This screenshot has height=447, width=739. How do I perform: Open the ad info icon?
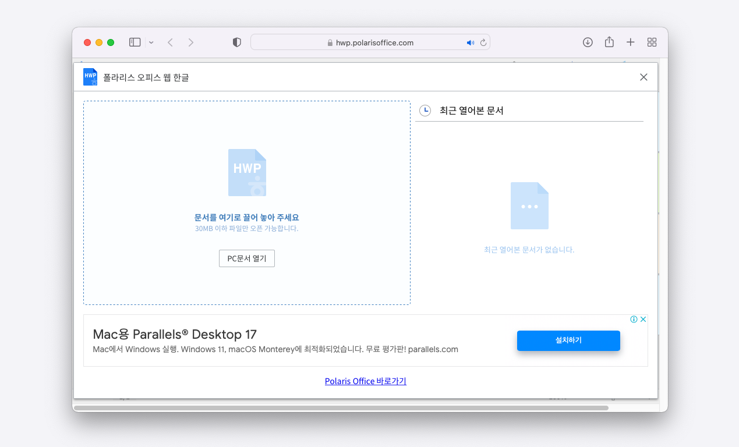tap(634, 320)
